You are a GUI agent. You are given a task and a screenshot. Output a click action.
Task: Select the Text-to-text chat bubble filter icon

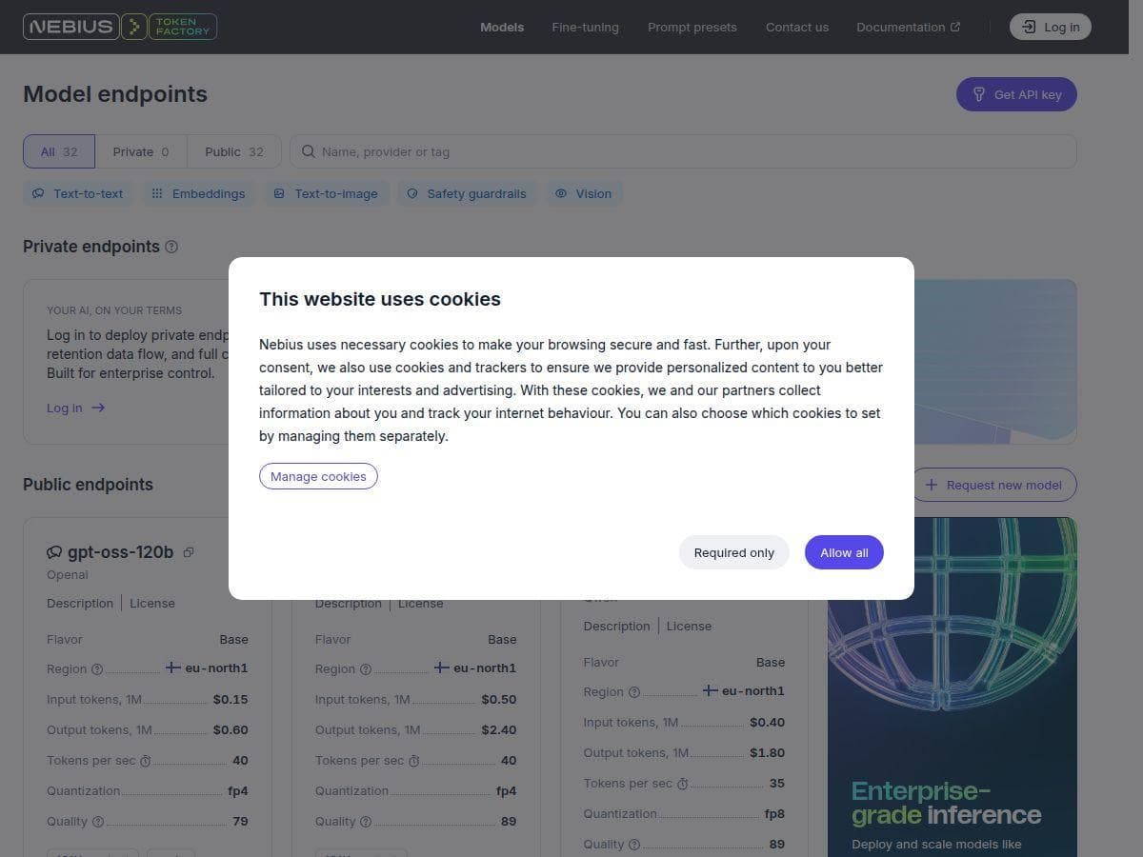point(38,193)
